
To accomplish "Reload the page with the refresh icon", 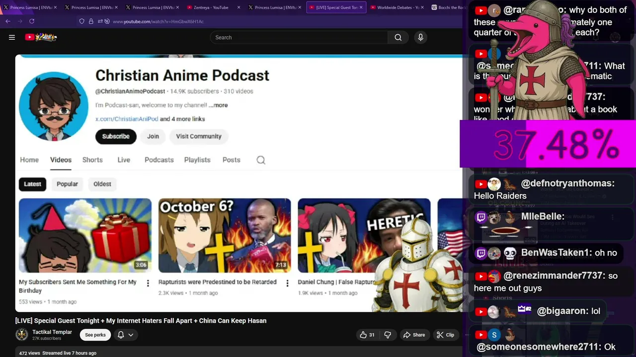I will pos(32,21).
